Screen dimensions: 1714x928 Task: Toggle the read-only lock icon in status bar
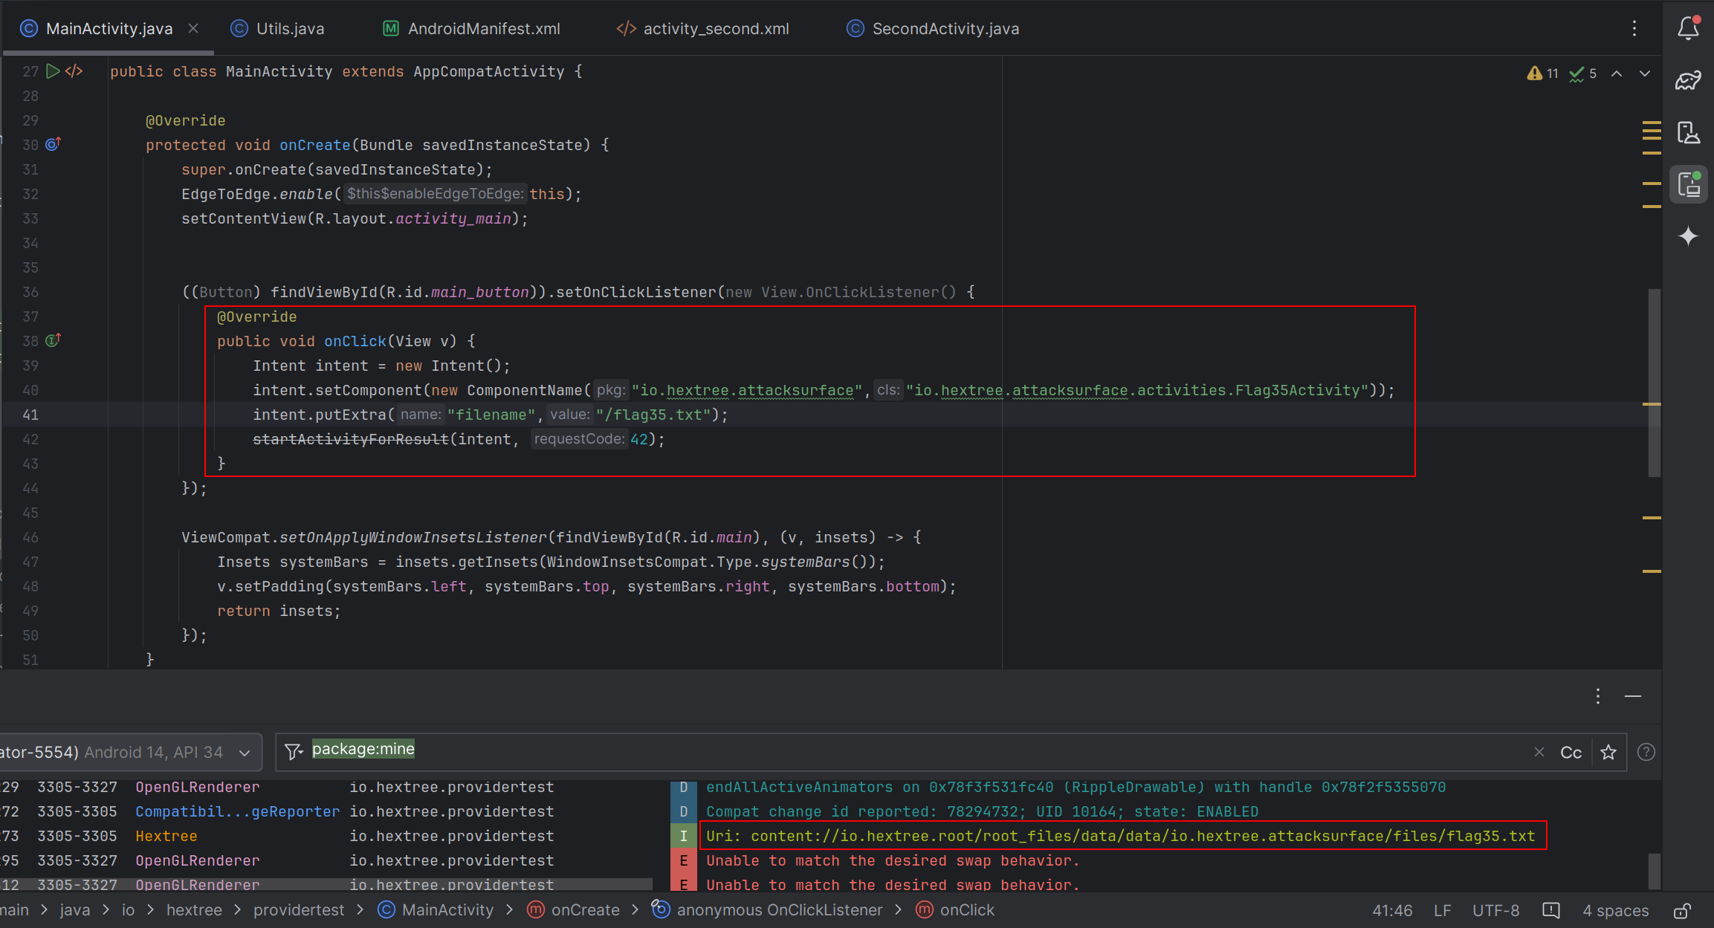coord(1682,911)
